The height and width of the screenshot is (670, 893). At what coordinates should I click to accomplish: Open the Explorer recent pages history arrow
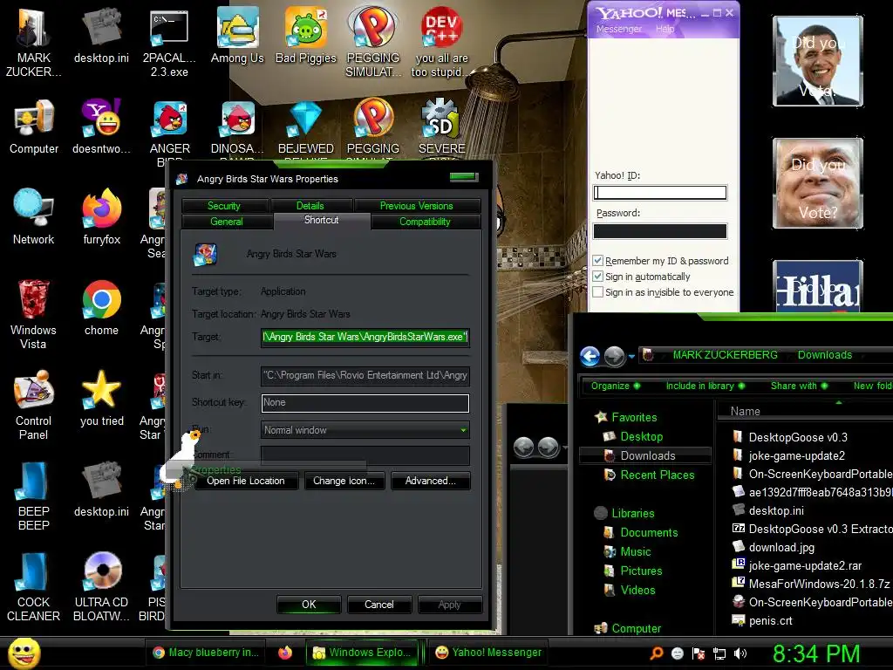631,357
